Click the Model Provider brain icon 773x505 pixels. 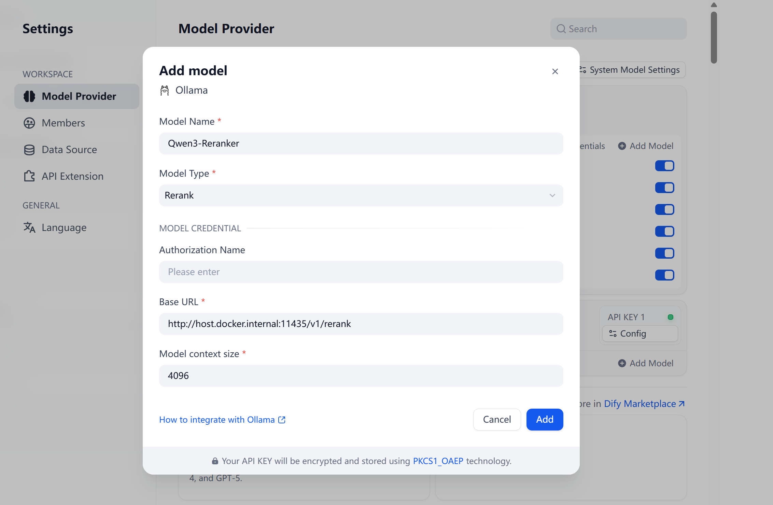(x=29, y=96)
